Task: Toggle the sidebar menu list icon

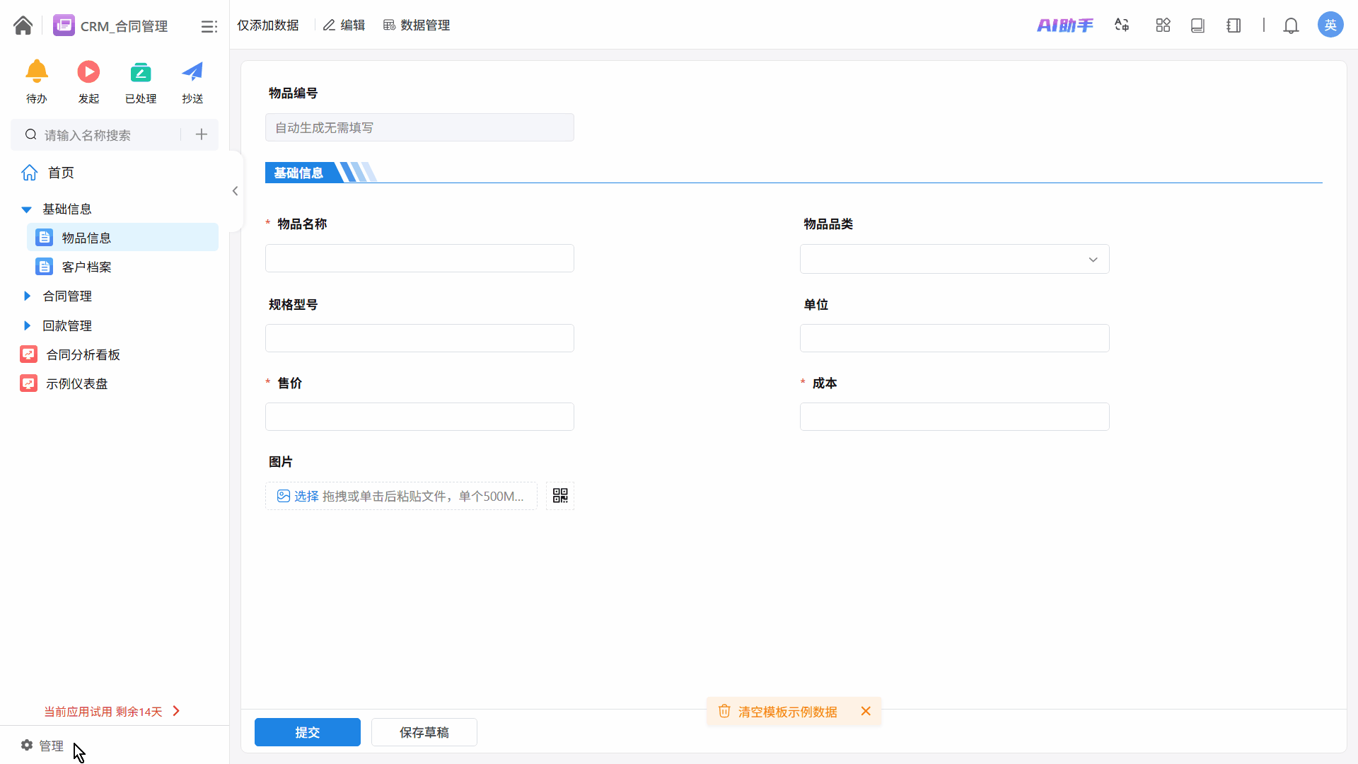Action: coord(209,26)
